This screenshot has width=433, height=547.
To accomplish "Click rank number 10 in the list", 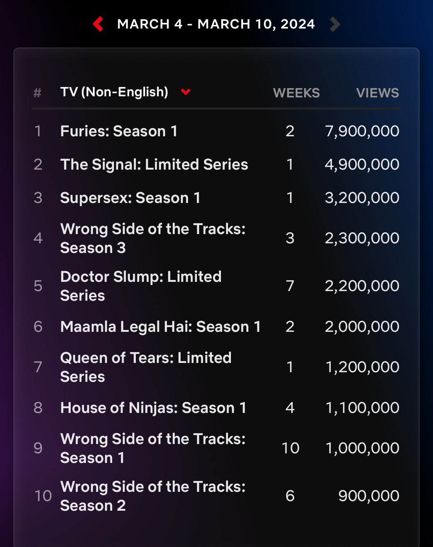I will pyautogui.click(x=43, y=496).
